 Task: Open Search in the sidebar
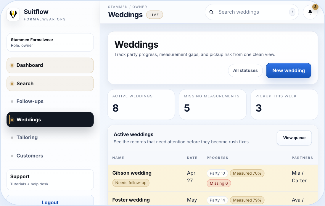pos(50,83)
